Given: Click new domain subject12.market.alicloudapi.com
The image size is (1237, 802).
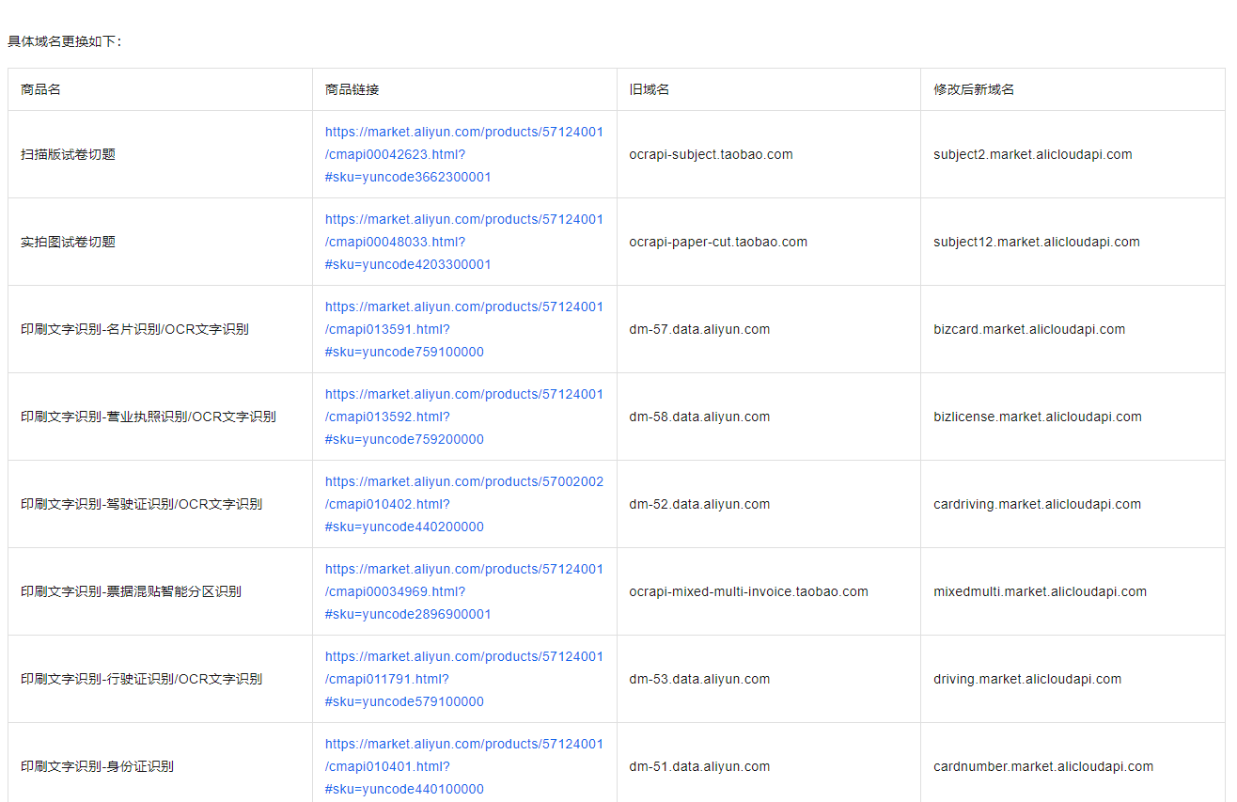Looking at the screenshot, I should pyautogui.click(x=1037, y=242).
